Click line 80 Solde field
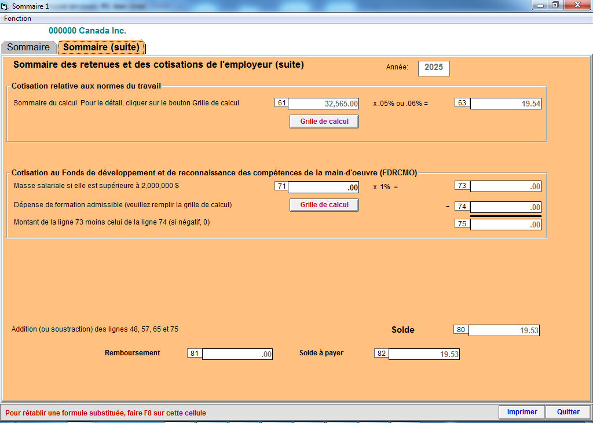Screen dimensions: 593x423 504,330
